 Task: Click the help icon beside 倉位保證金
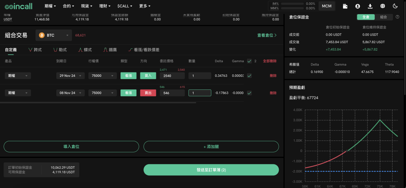coord(397,17)
